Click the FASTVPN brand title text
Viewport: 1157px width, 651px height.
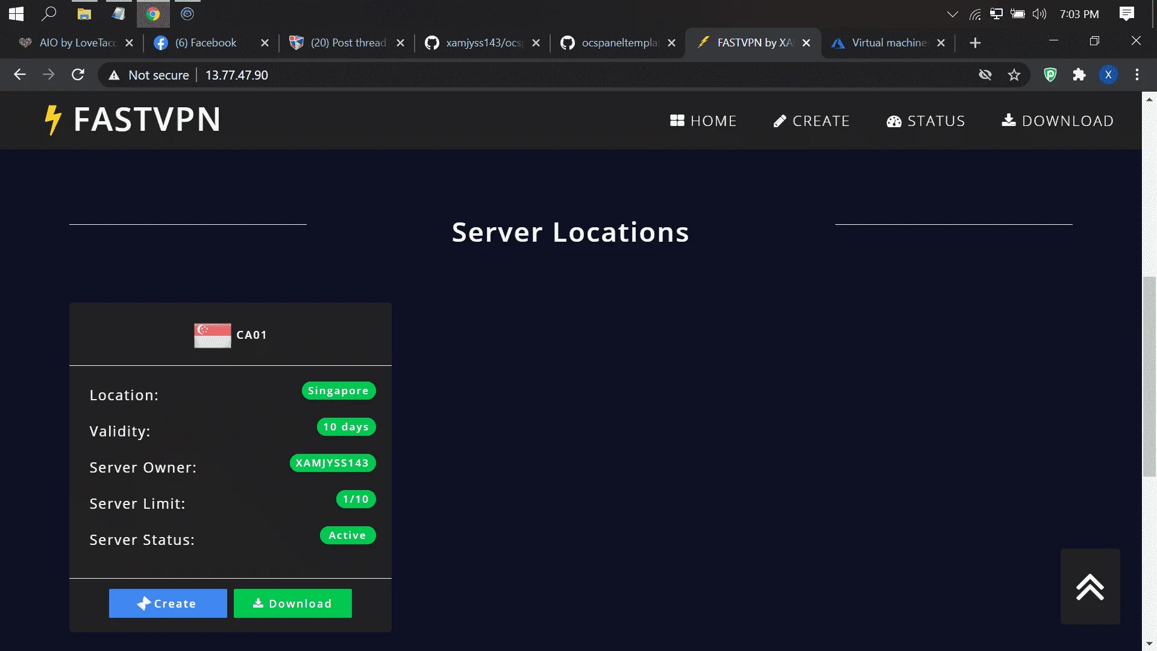[x=147, y=119]
